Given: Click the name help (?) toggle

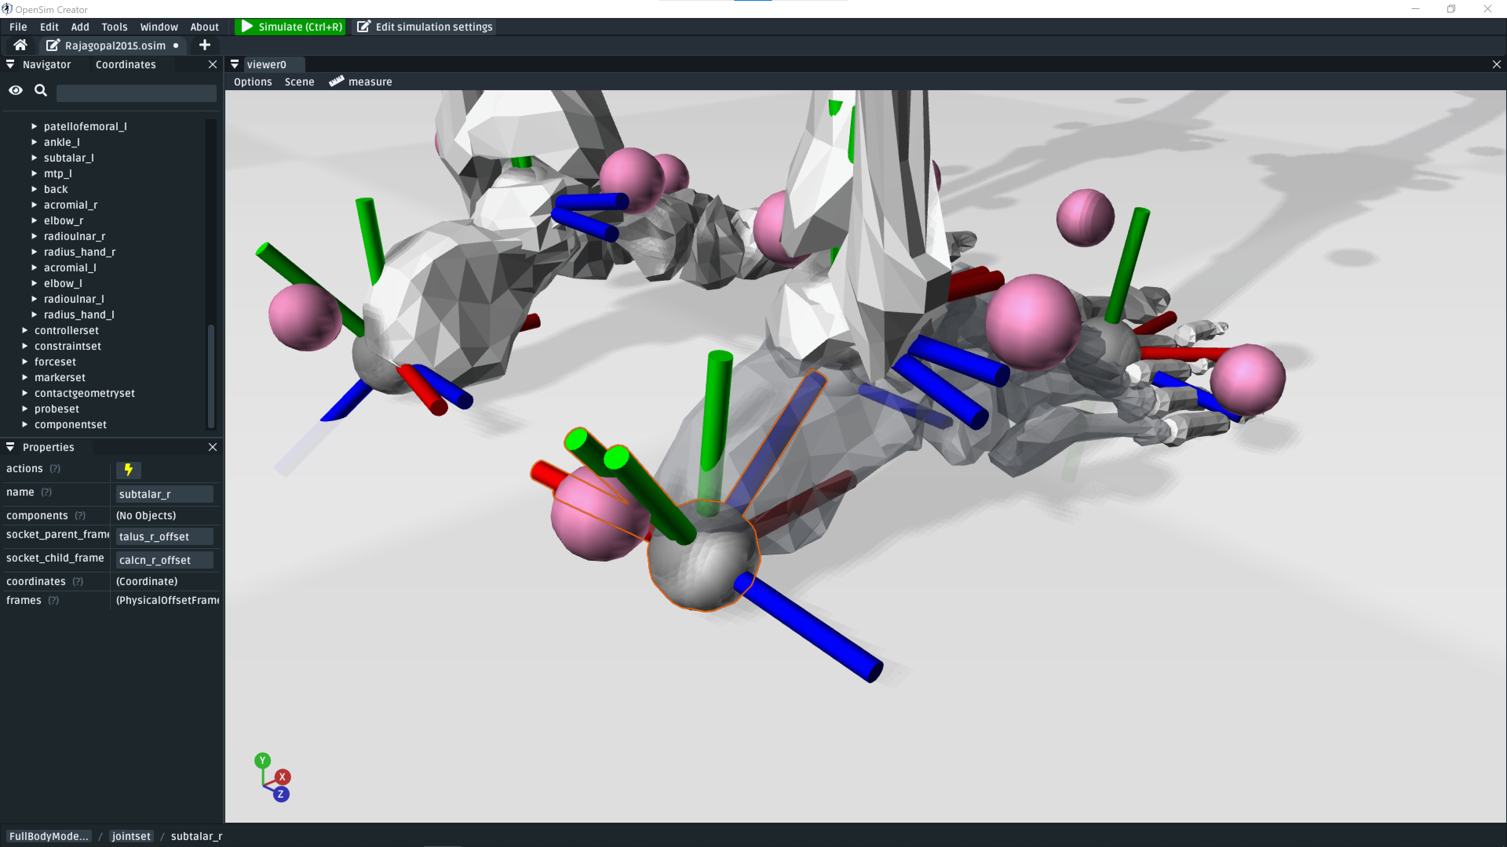Looking at the screenshot, I should click(46, 493).
